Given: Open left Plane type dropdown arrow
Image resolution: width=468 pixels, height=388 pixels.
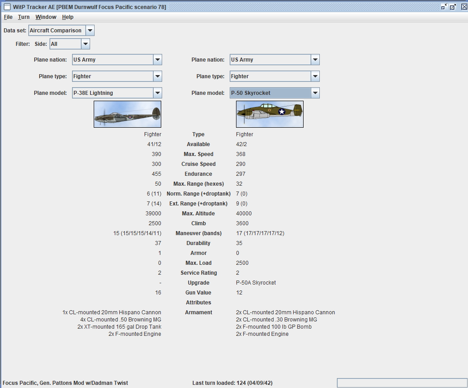Looking at the screenshot, I should click(x=158, y=76).
